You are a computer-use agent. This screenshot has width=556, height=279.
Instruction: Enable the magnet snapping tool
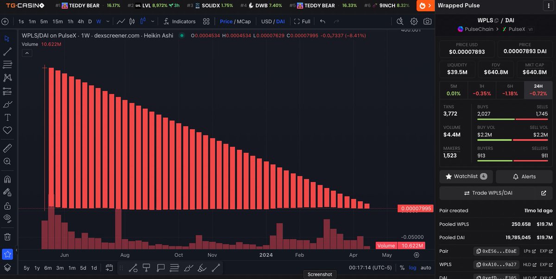[x=6, y=179]
